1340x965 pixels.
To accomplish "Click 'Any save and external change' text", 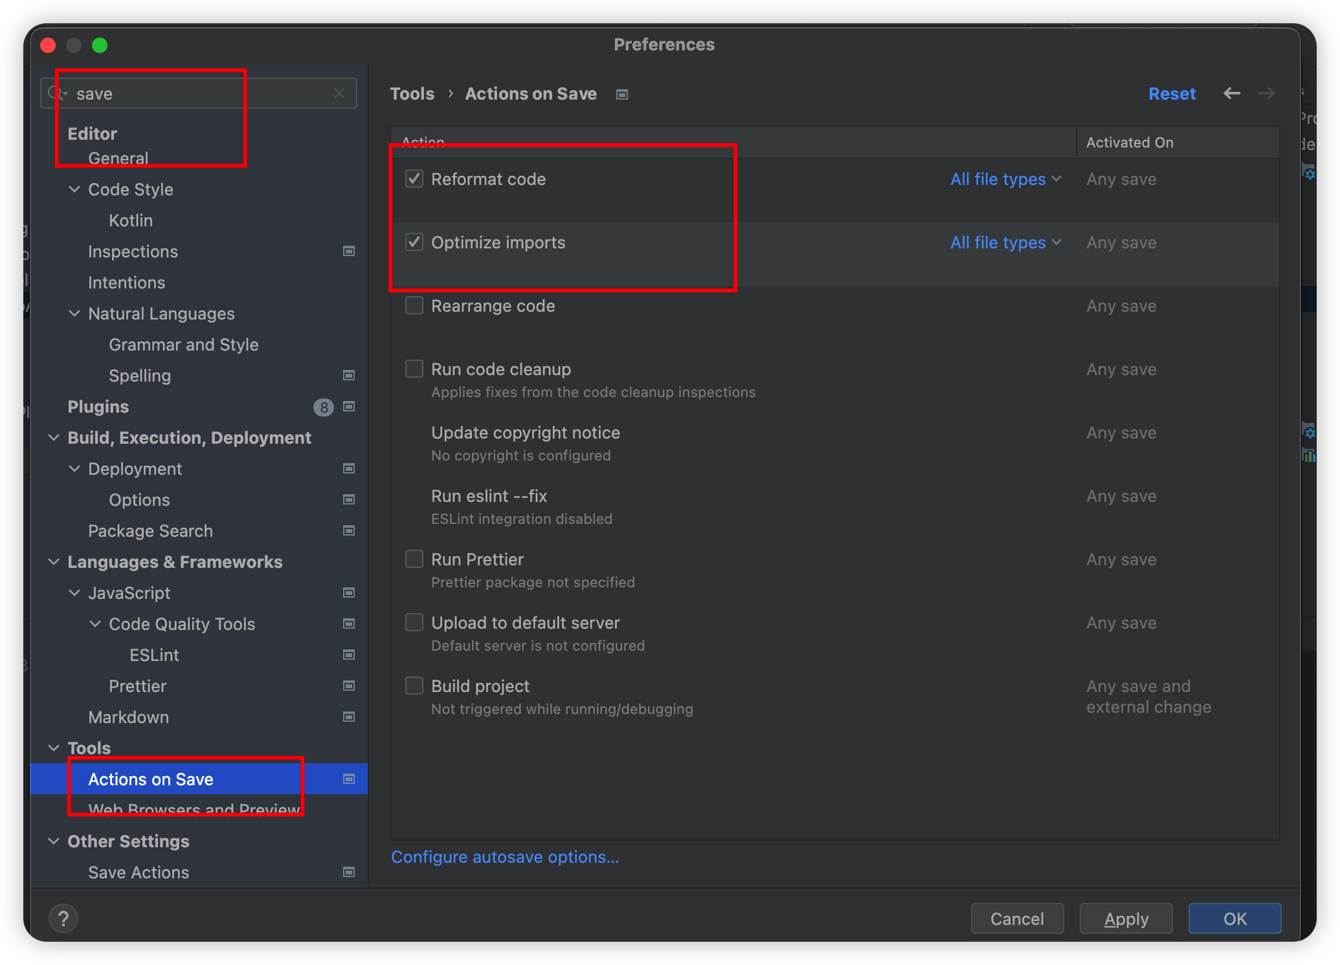I will coord(1148,697).
